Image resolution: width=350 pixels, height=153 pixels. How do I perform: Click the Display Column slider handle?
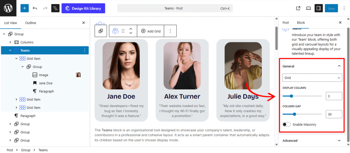click(x=292, y=96)
